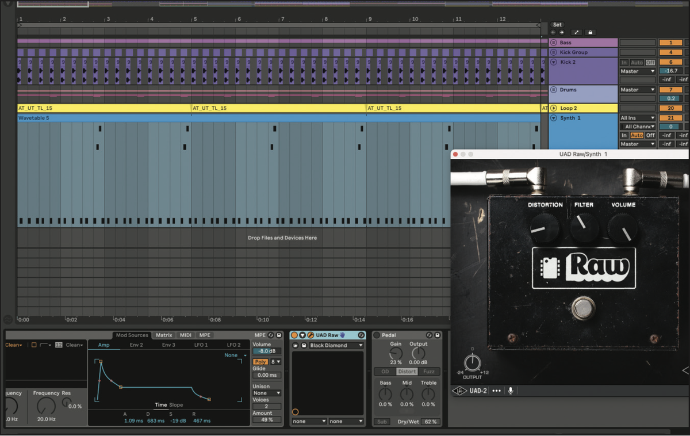
Task: Open the MIDI tab in Wavetable
Action: pyautogui.click(x=186, y=335)
